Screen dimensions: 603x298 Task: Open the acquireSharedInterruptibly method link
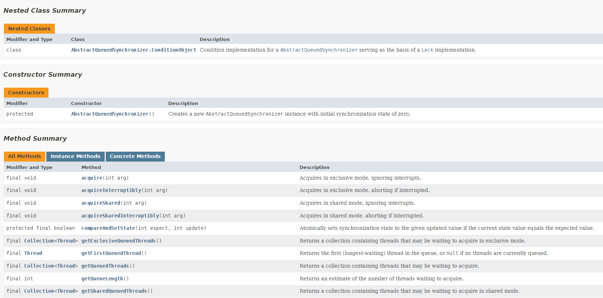(x=120, y=216)
